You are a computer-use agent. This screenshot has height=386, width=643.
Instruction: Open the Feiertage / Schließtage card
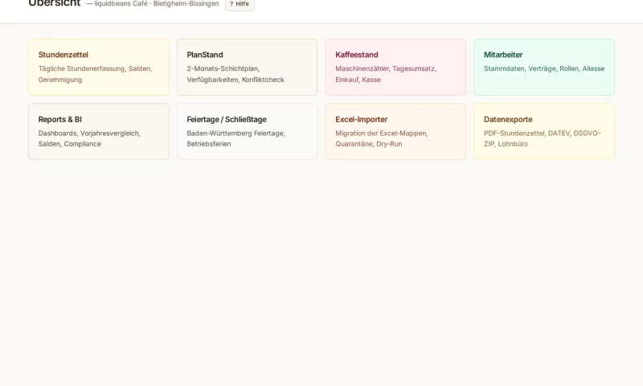[247, 132]
